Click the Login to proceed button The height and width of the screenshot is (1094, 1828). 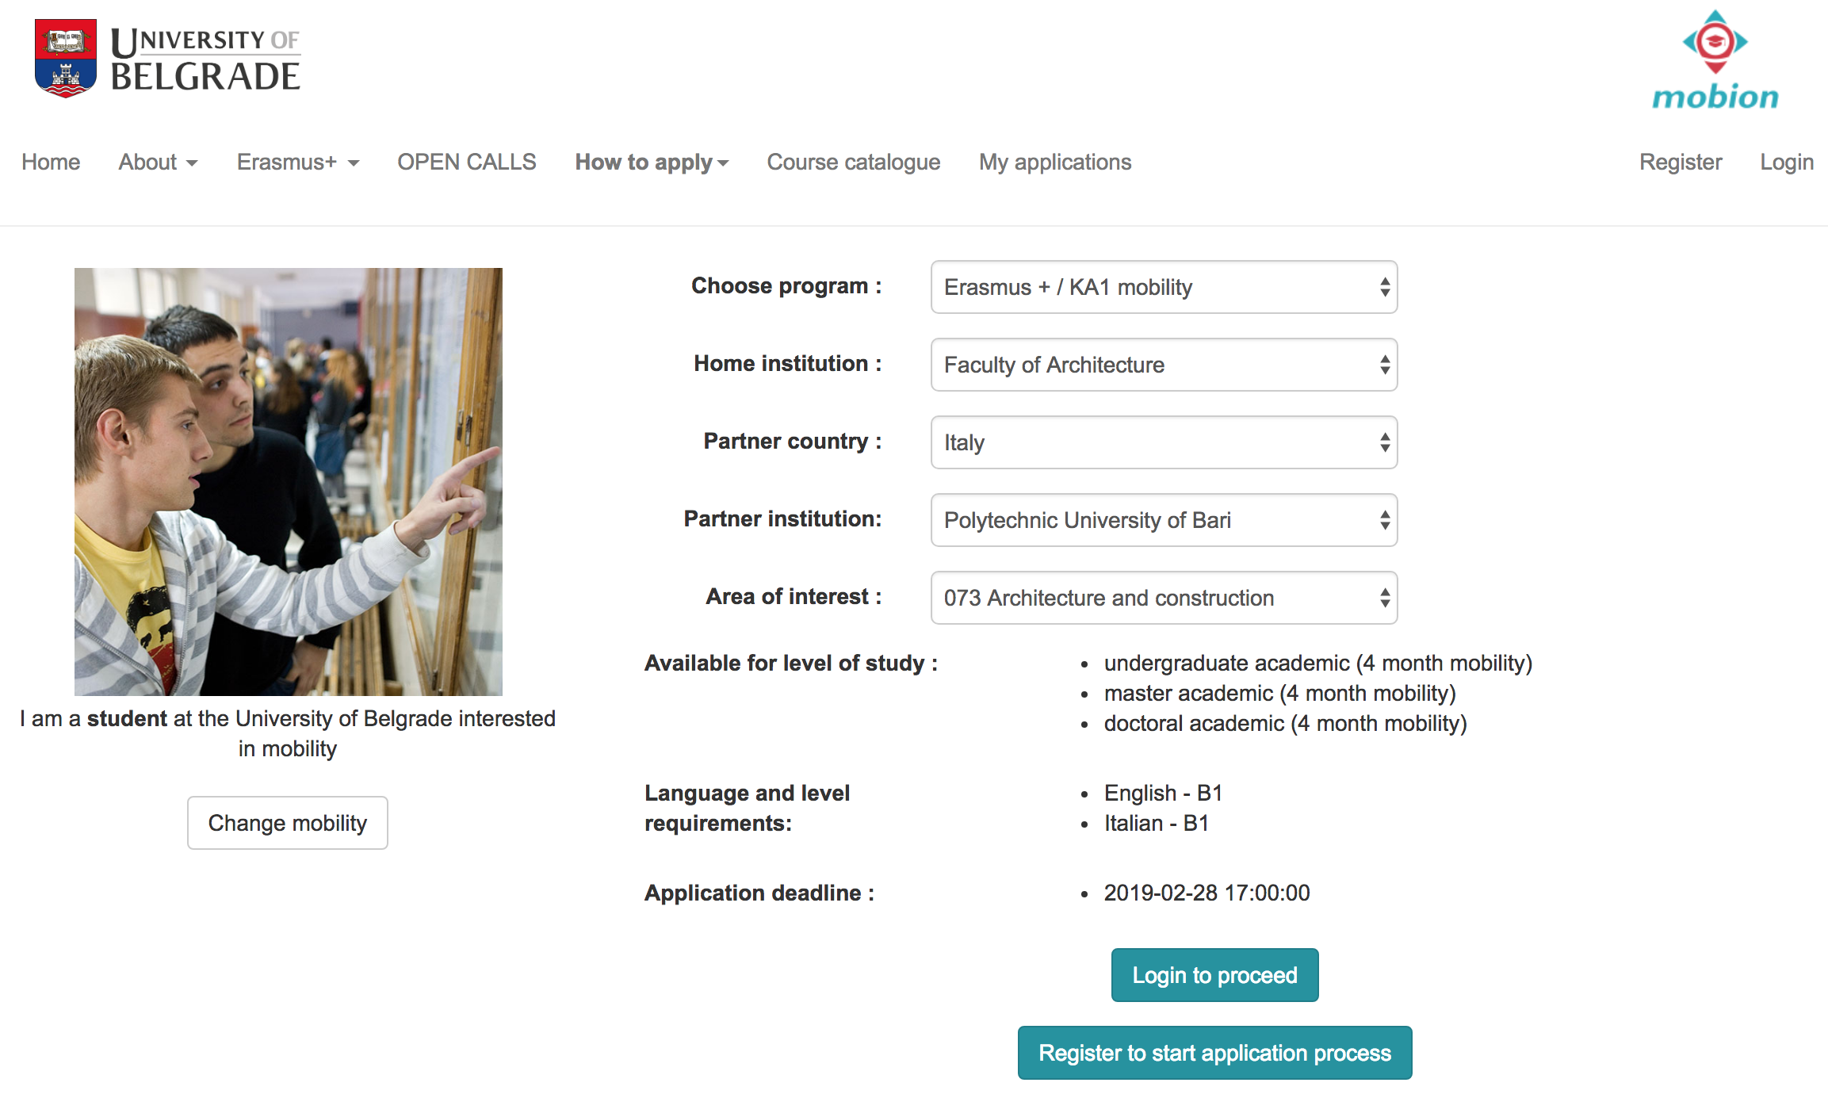[1214, 975]
